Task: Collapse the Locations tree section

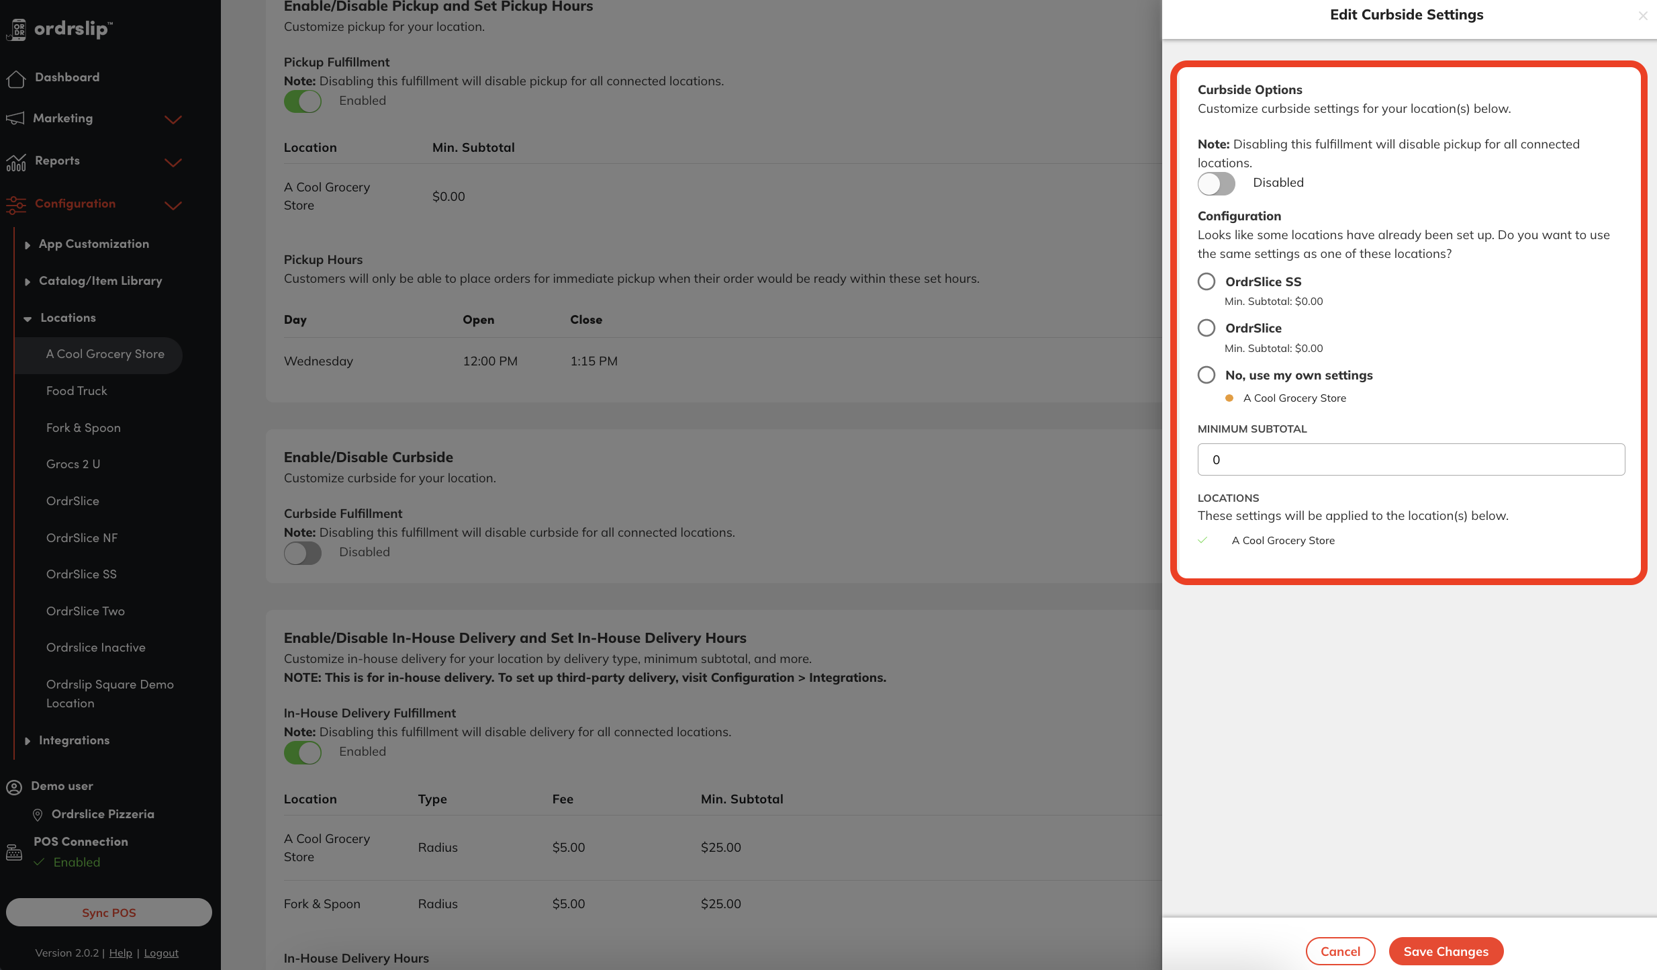Action: coord(28,318)
